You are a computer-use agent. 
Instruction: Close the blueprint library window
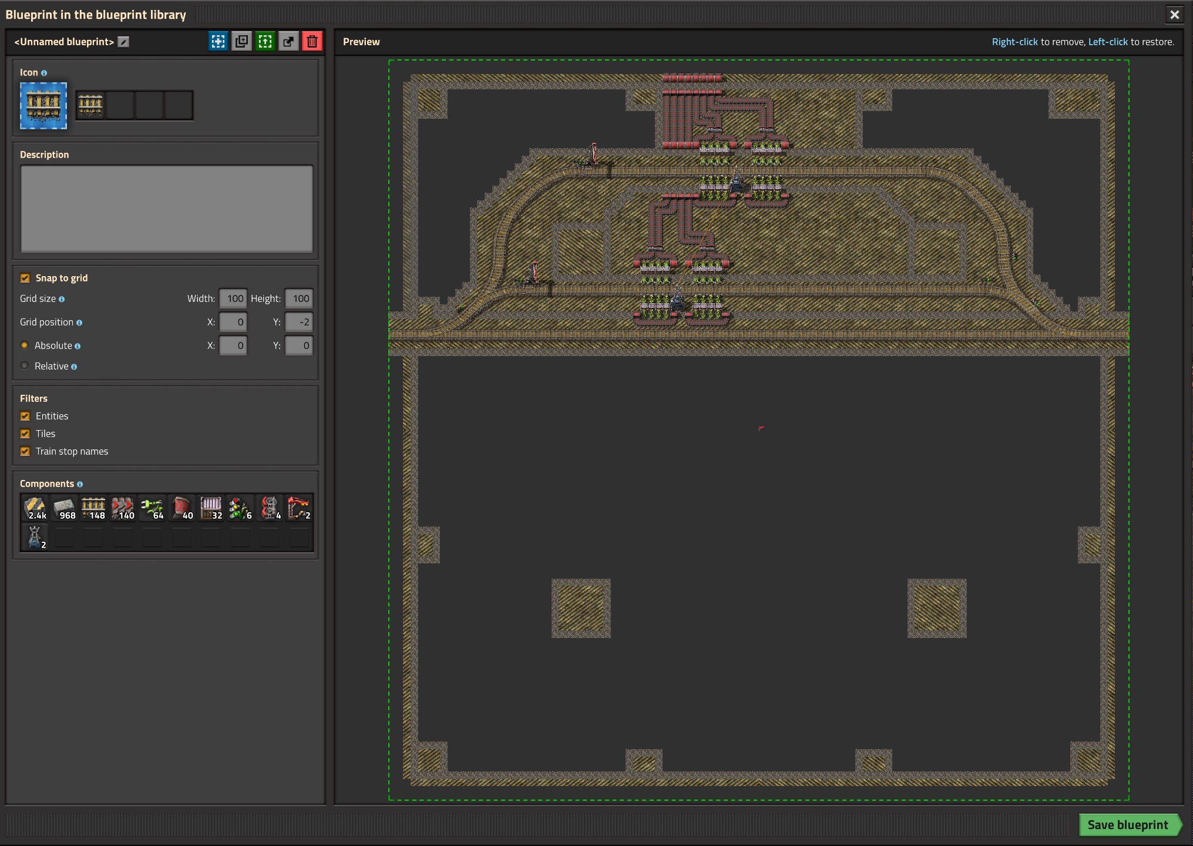pyautogui.click(x=1175, y=15)
